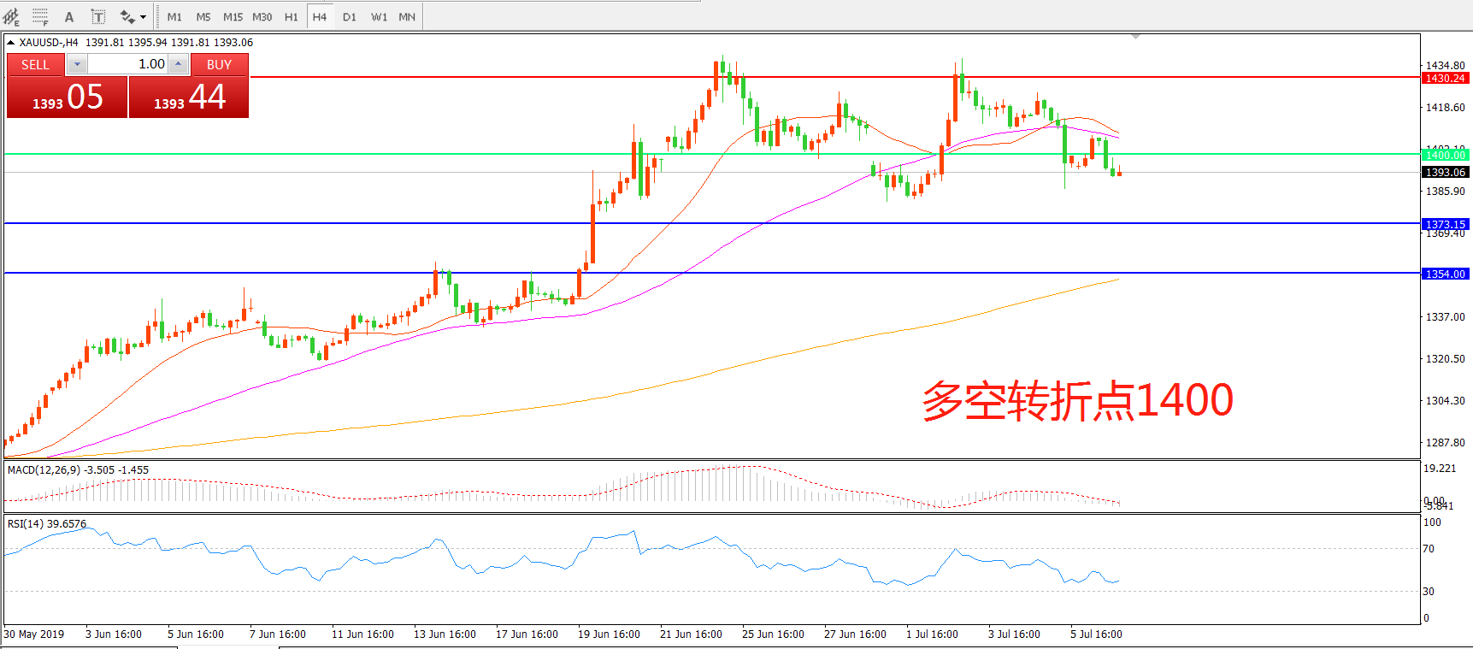The height and width of the screenshot is (649, 1473).
Task: Toggle the H4 timeframe button
Action: [x=320, y=16]
